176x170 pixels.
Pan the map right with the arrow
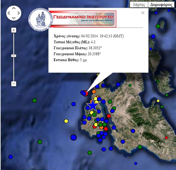(18, 13)
